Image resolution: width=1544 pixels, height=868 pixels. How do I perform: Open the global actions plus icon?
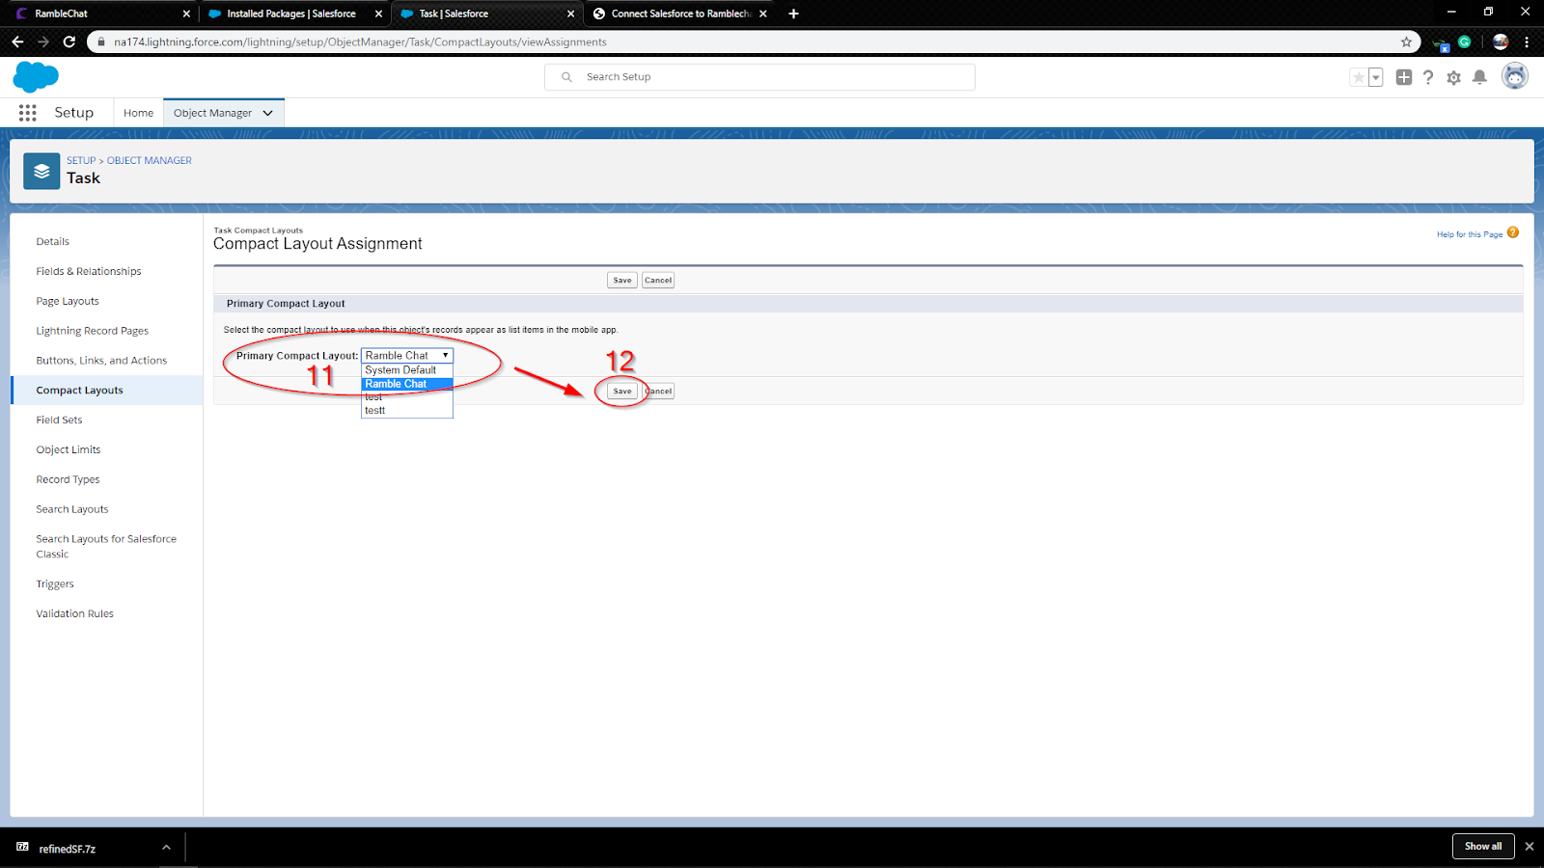(1404, 77)
